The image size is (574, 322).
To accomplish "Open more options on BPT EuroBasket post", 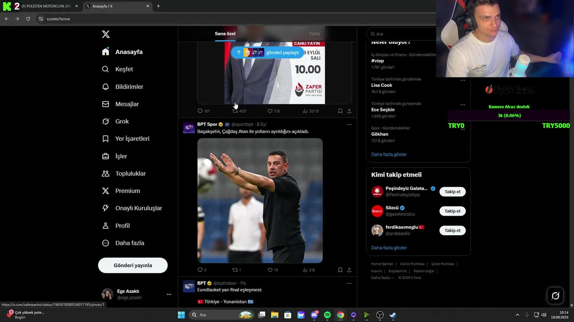I will [349, 283].
